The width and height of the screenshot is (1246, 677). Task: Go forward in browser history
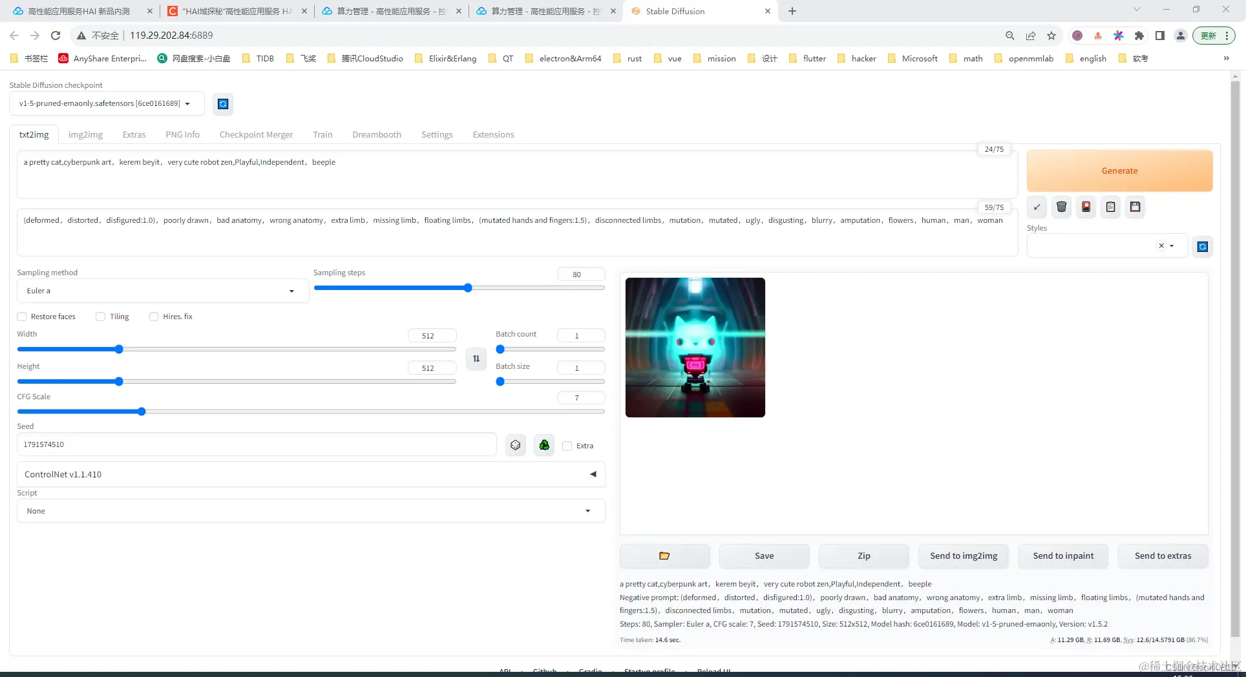click(x=35, y=36)
